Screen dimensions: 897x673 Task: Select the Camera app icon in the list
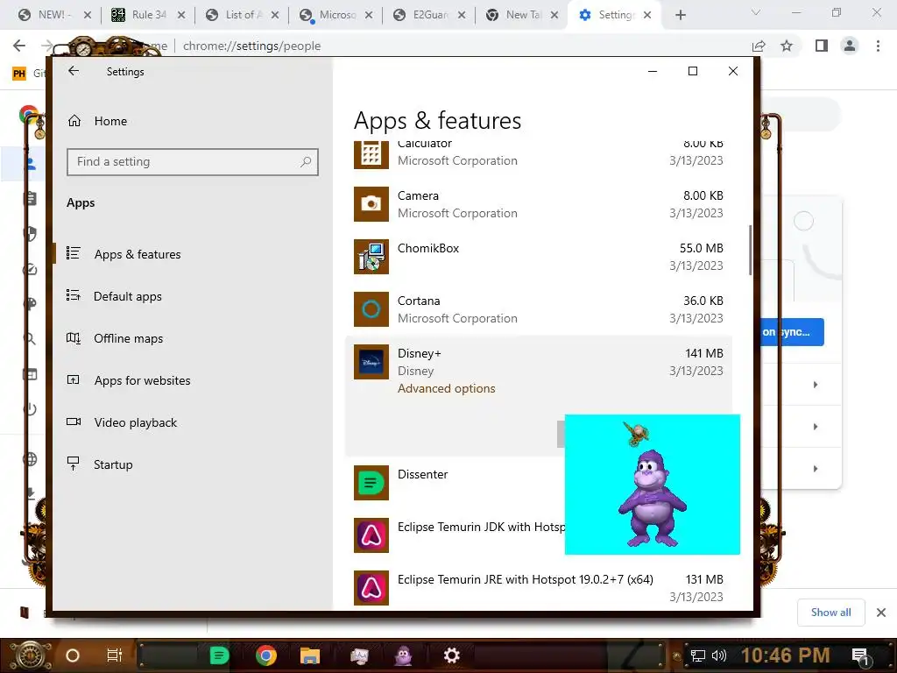click(371, 203)
